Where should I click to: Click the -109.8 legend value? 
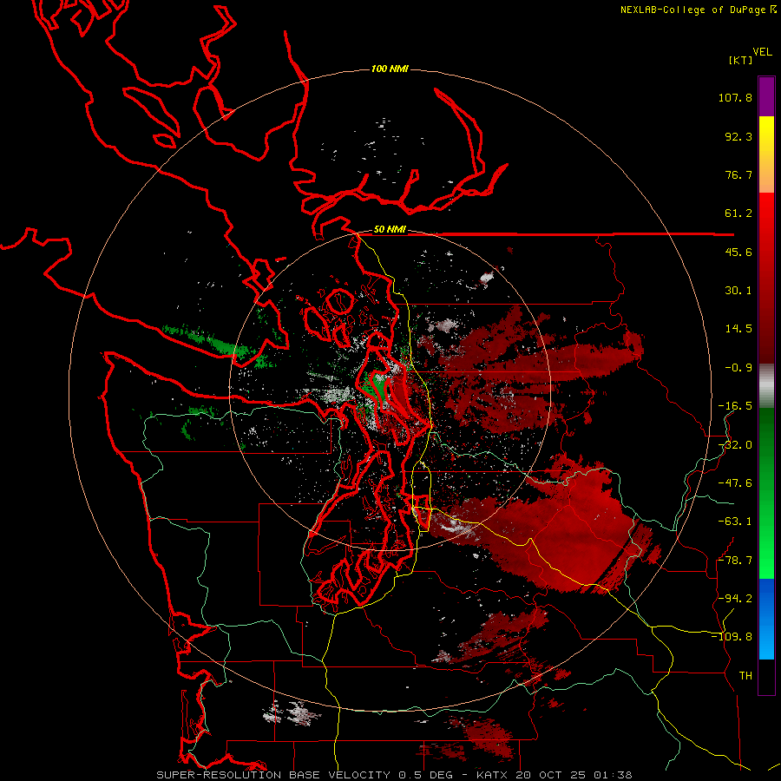pyautogui.click(x=732, y=637)
